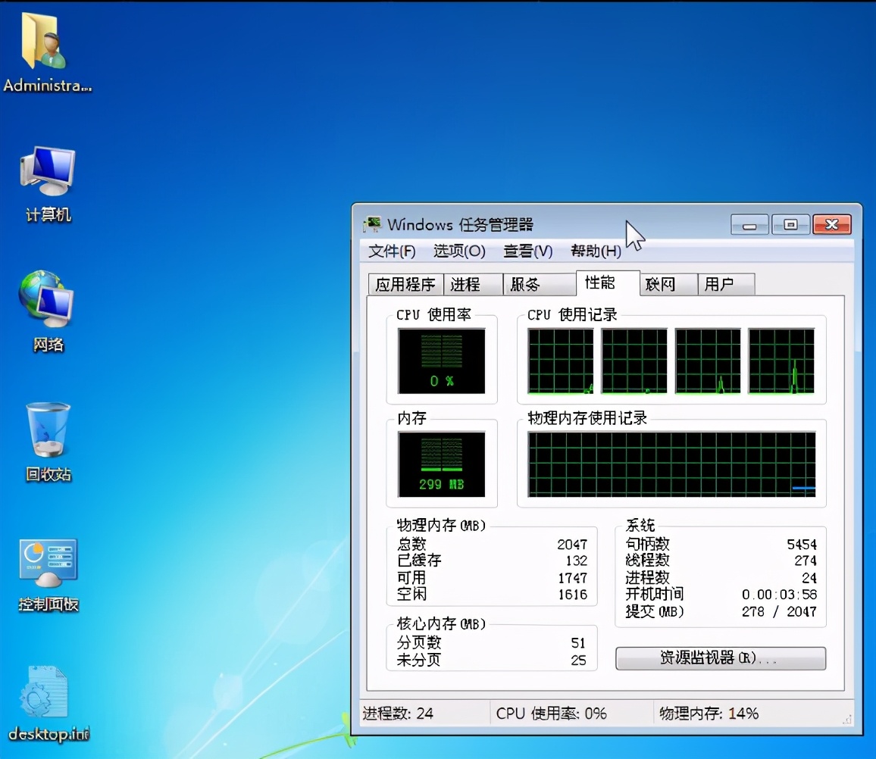This screenshot has width=876, height=759.
Task: Open the 查看 (View) menu
Action: 527,251
